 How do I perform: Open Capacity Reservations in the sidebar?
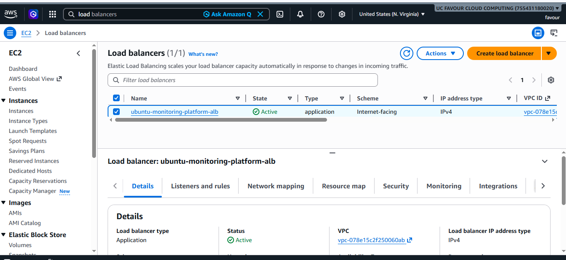click(38, 181)
